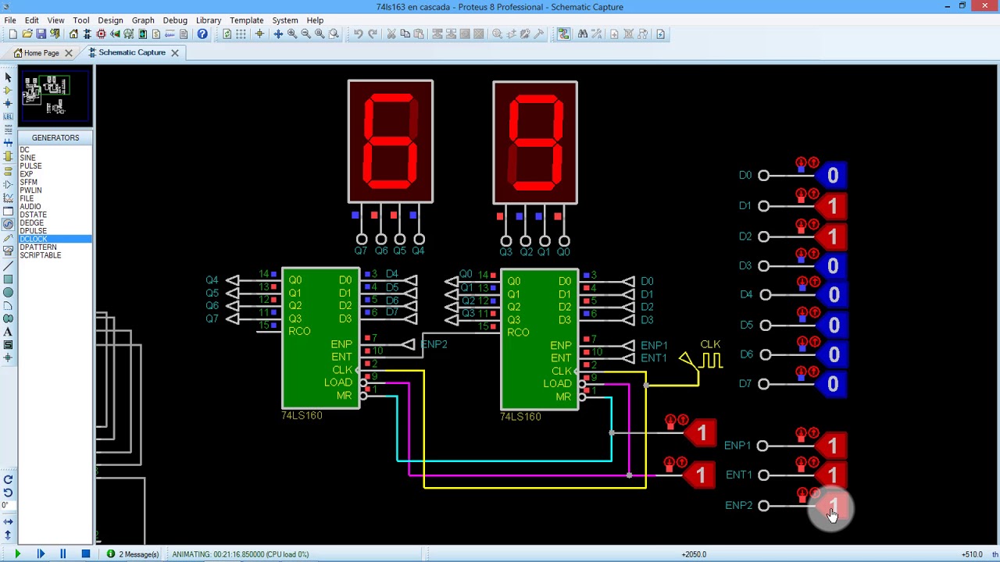Image resolution: width=1000 pixels, height=562 pixels.
Task: Open the Design menu
Action: (x=110, y=20)
